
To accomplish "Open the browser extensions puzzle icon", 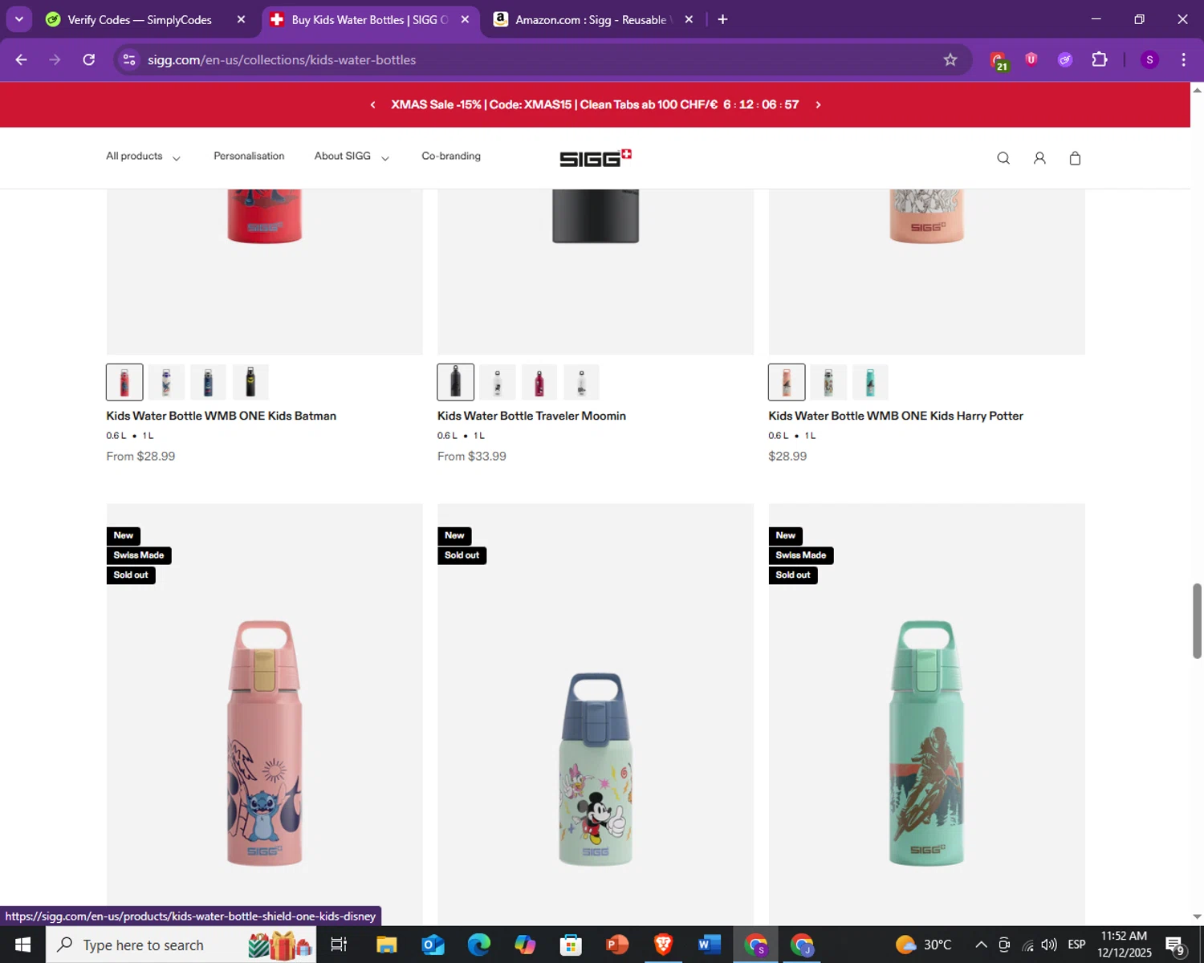I will [1100, 60].
